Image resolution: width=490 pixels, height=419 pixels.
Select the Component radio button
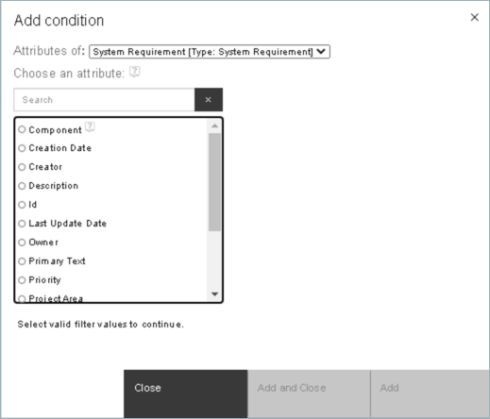pos(22,129)
